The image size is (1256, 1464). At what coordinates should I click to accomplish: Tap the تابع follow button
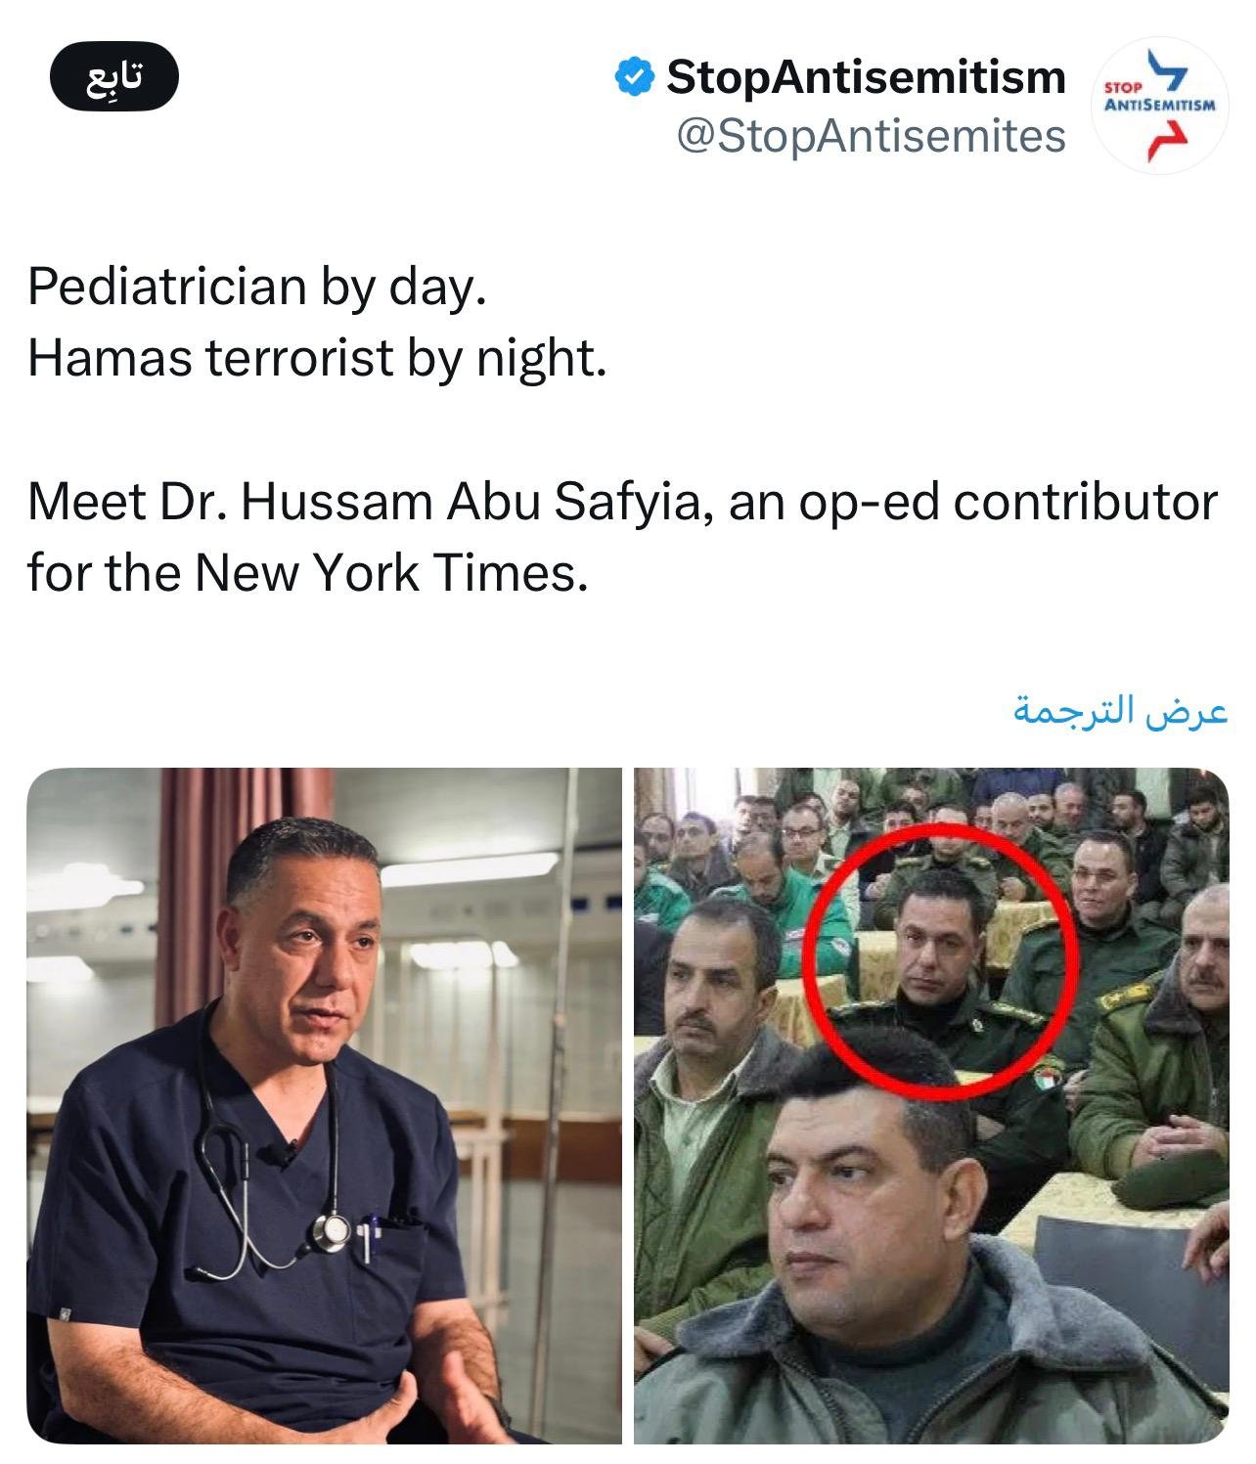point(114,76)
